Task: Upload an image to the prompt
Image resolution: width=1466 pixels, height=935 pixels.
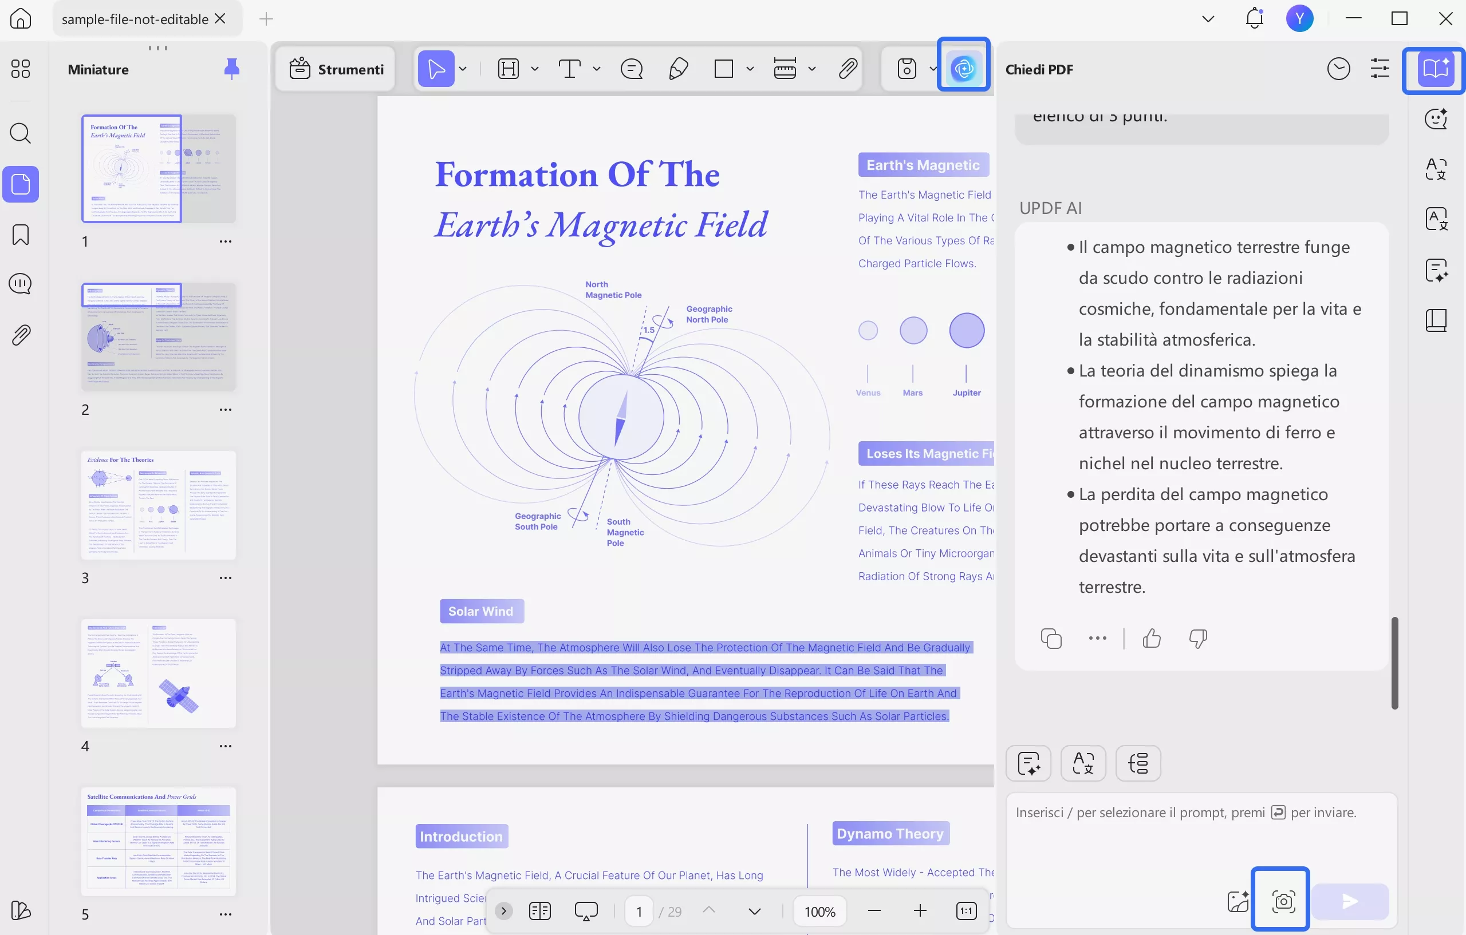Action: pyautogui.click(x=1238, y=902)
